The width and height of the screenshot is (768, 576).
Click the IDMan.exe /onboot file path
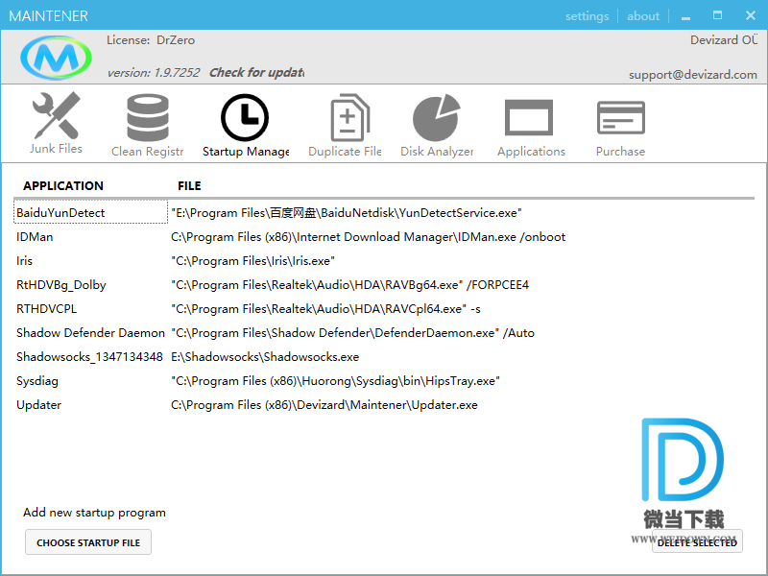click(x=368, y=237)
